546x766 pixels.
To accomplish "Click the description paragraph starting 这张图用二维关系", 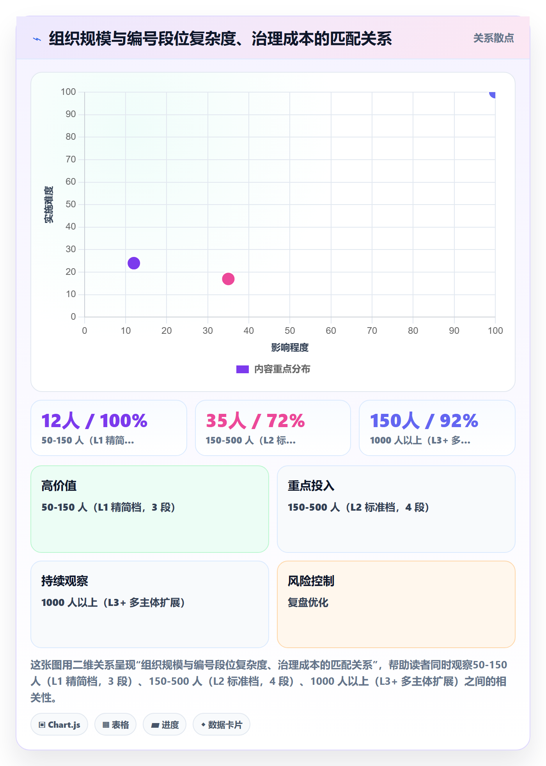I will [269, 681].
